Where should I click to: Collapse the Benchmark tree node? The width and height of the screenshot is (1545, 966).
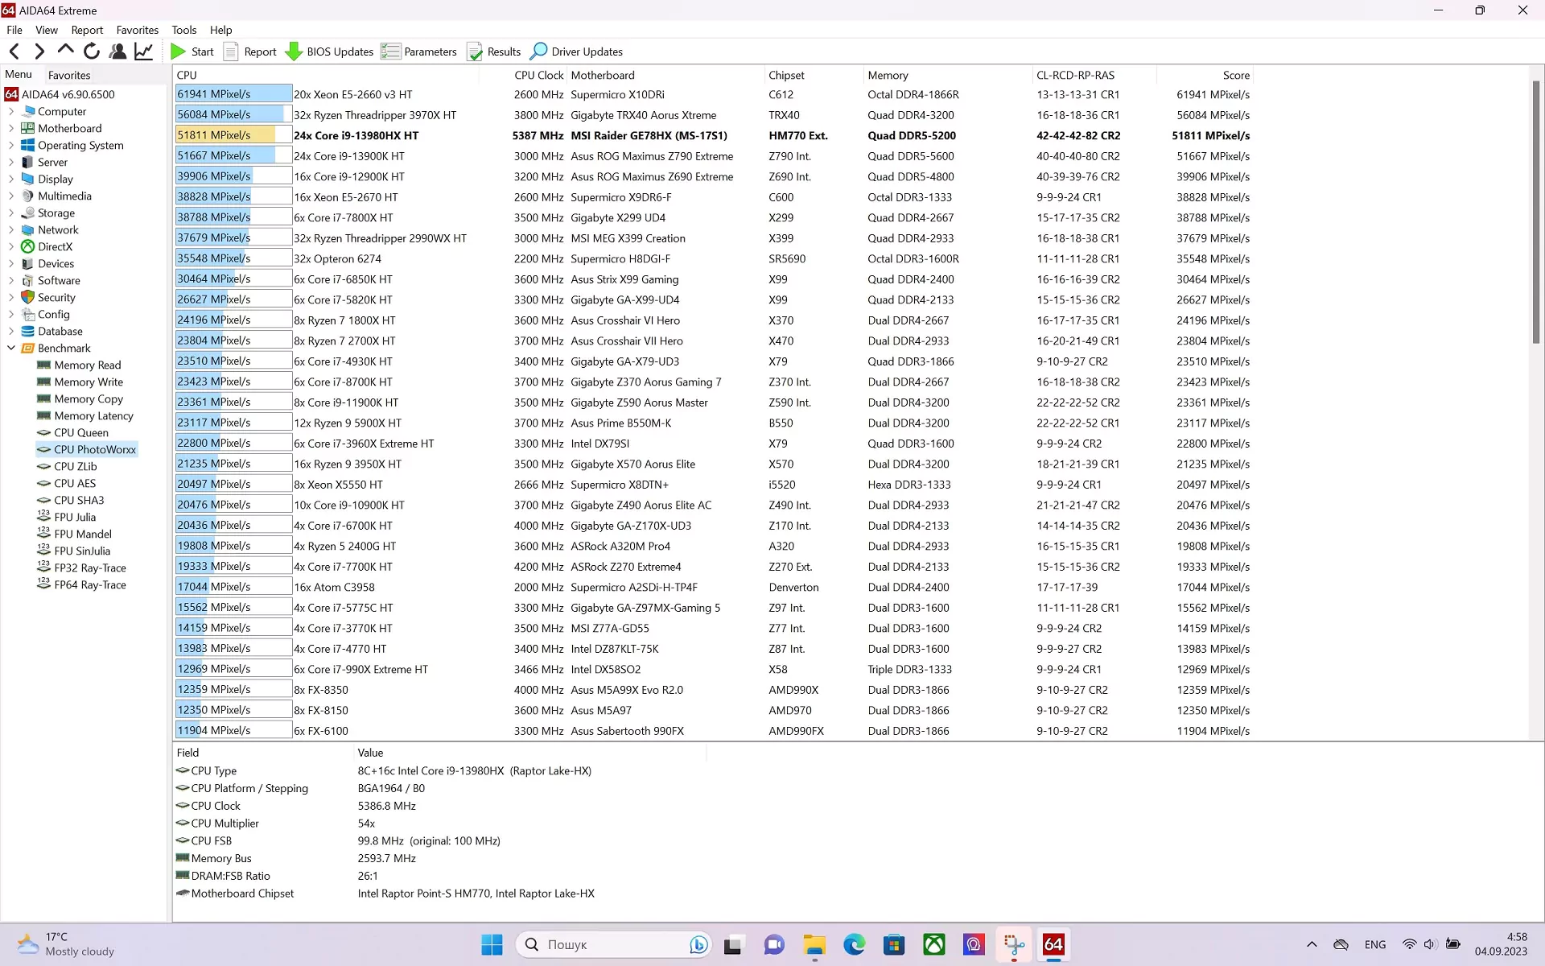click(11, 348)
